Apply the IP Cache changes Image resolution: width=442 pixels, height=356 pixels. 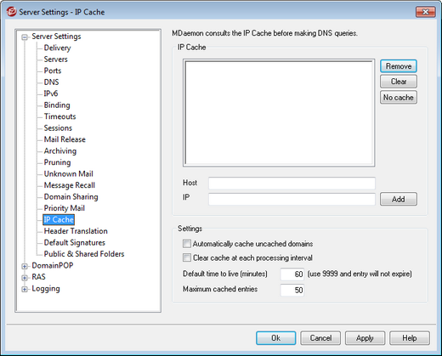(365, 338)
